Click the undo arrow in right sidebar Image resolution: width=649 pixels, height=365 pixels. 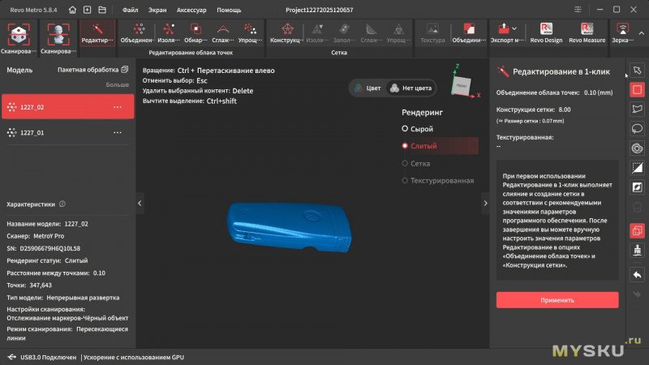pos(637,275)
